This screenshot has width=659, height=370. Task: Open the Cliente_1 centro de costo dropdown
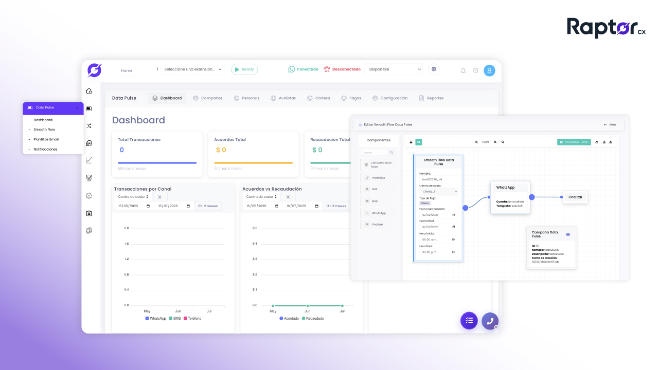438,191
